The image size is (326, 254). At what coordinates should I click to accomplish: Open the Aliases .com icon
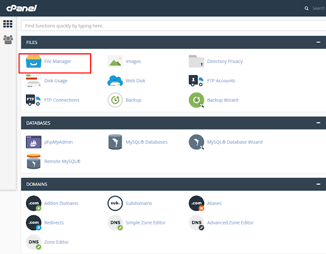[196, 203]
